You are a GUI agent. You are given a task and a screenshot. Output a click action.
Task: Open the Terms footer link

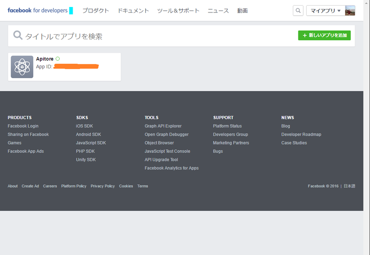(142, 186)
